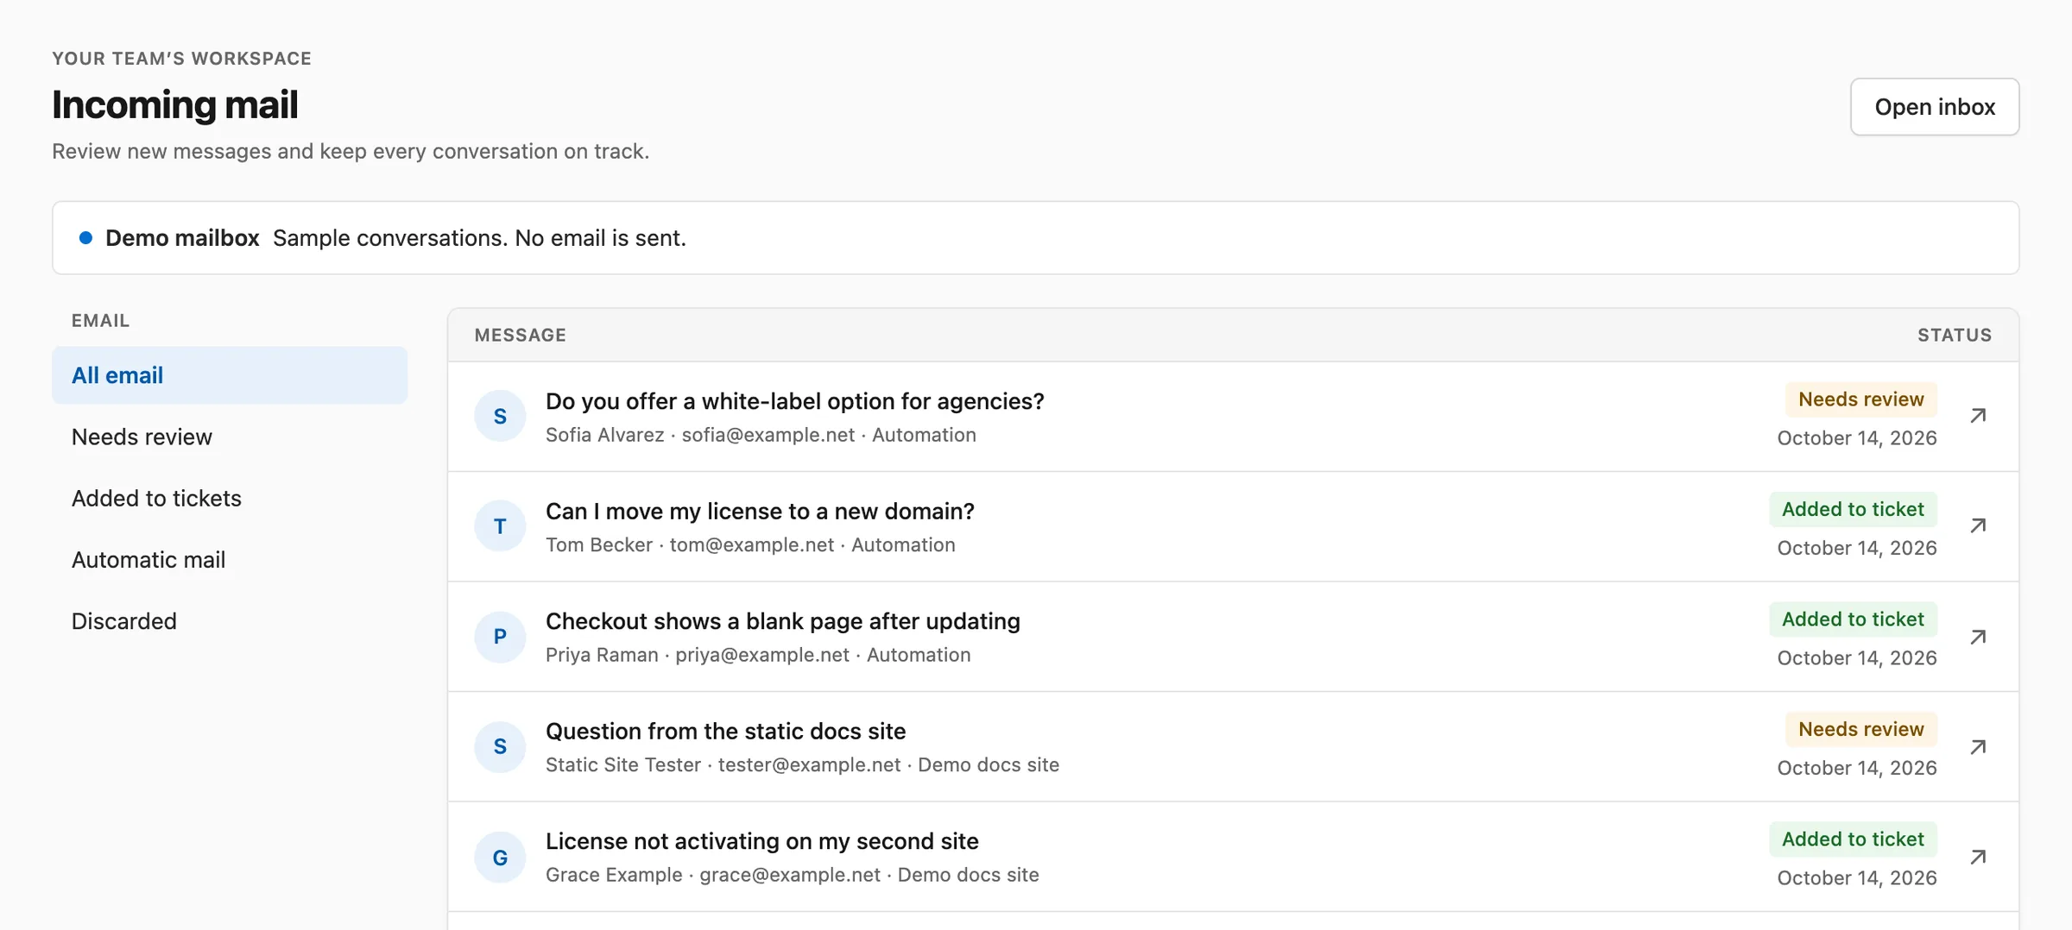Screen dimensions: 2072x930
Task: Click the STATUS column header
Action: [x=1955, y=335]
